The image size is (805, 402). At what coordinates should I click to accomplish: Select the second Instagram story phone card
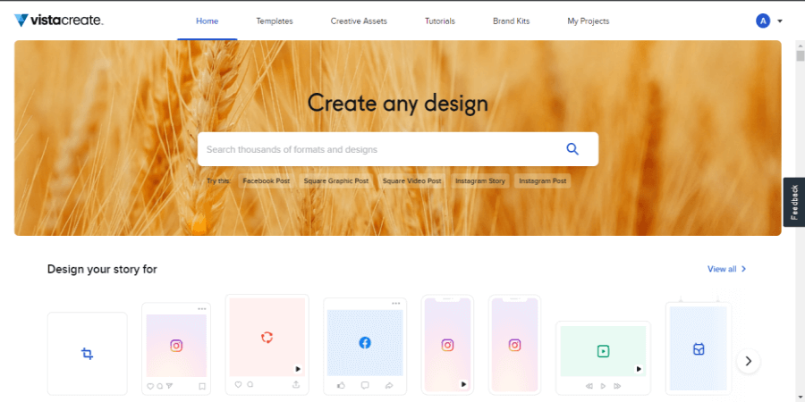(514, 345)
